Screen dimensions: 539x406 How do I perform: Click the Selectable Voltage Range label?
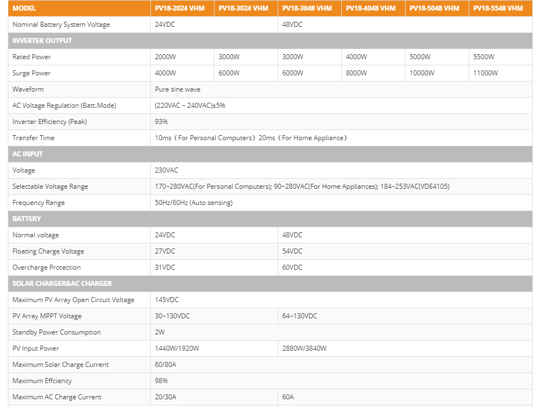tap(50, 187)
